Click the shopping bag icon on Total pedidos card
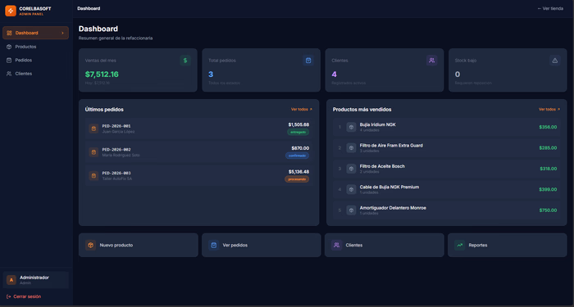 (x=308, y=61)
